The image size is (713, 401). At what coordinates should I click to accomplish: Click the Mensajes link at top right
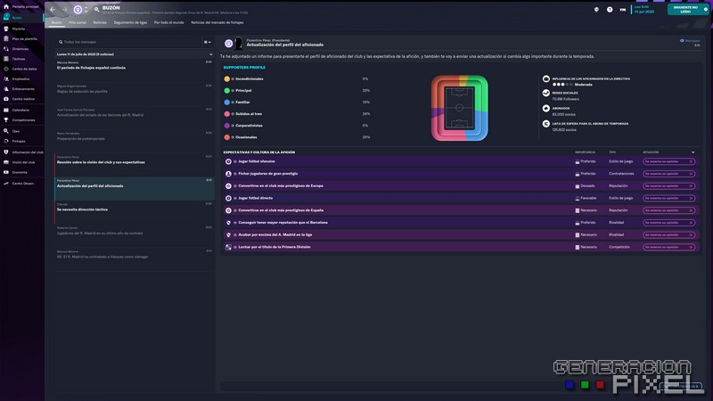point(690,41)
